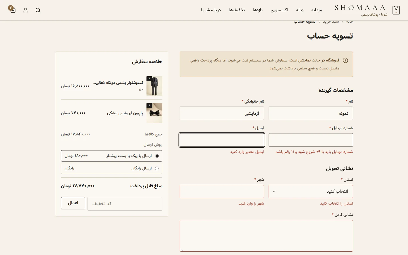Viewport: 408px width, 255px height.
Task: Click the city input field
Action: 222,192
